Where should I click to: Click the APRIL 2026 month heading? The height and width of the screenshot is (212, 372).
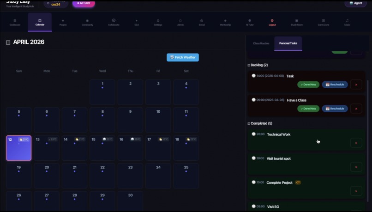tap(29, 42)
